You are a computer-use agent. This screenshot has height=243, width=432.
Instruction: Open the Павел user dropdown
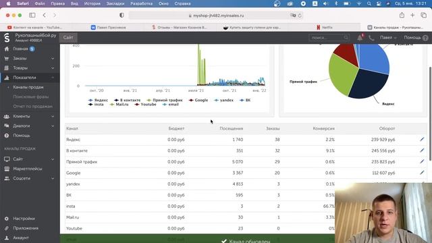point(388,38)
